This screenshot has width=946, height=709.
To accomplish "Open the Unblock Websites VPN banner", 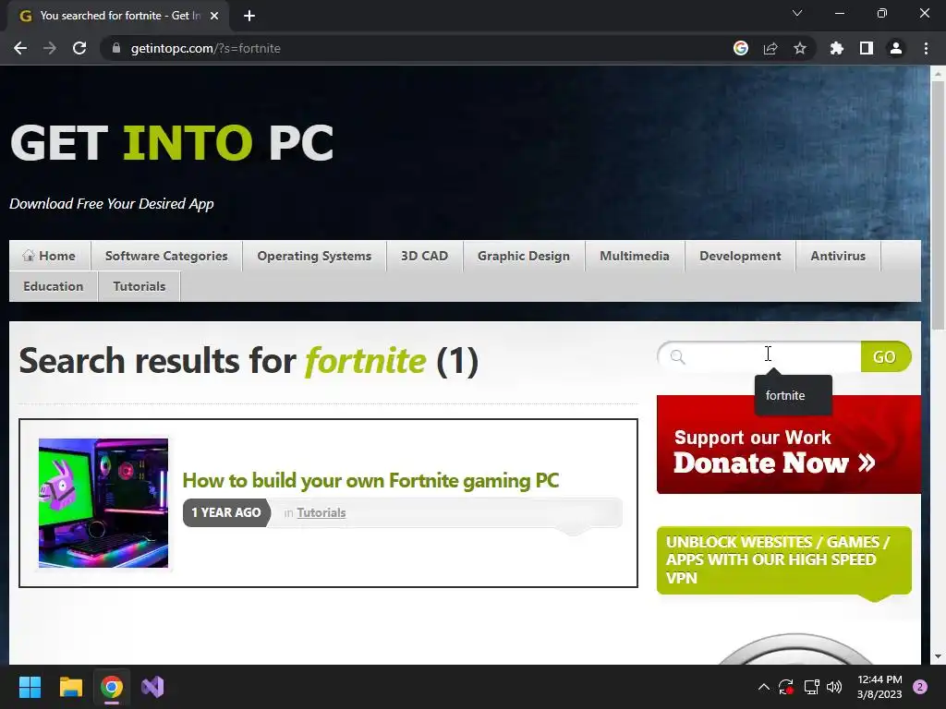I will pyautogui.click(x=783, y=560).
